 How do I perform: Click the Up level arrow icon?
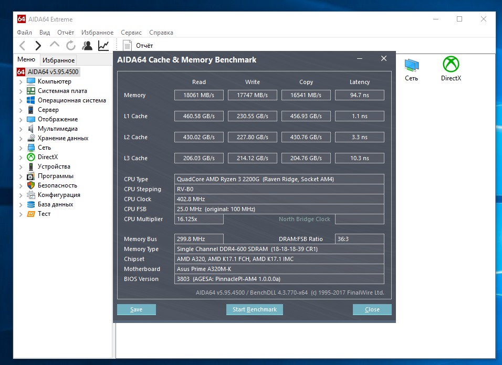(x=55, y=45)
